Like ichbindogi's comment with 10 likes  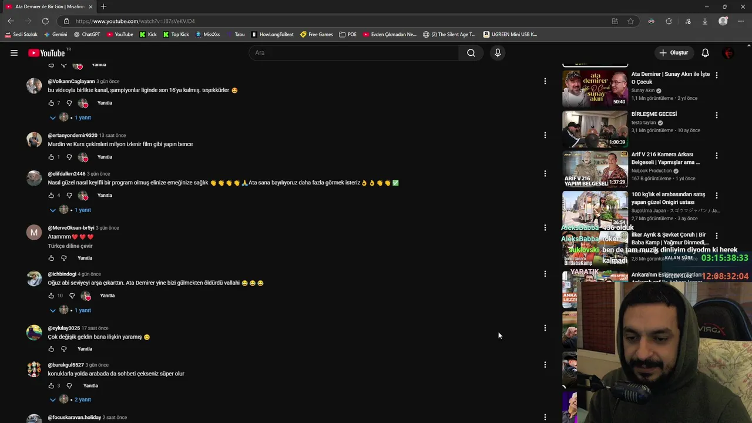(51, 296)
